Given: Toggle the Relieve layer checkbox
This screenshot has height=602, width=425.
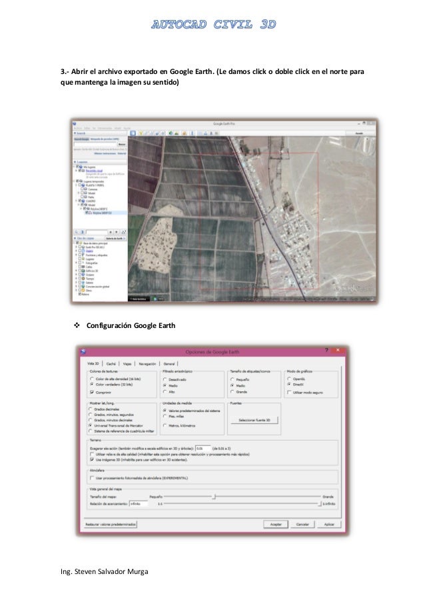Looking at the screenshot, I should click(x=80, y=294).
